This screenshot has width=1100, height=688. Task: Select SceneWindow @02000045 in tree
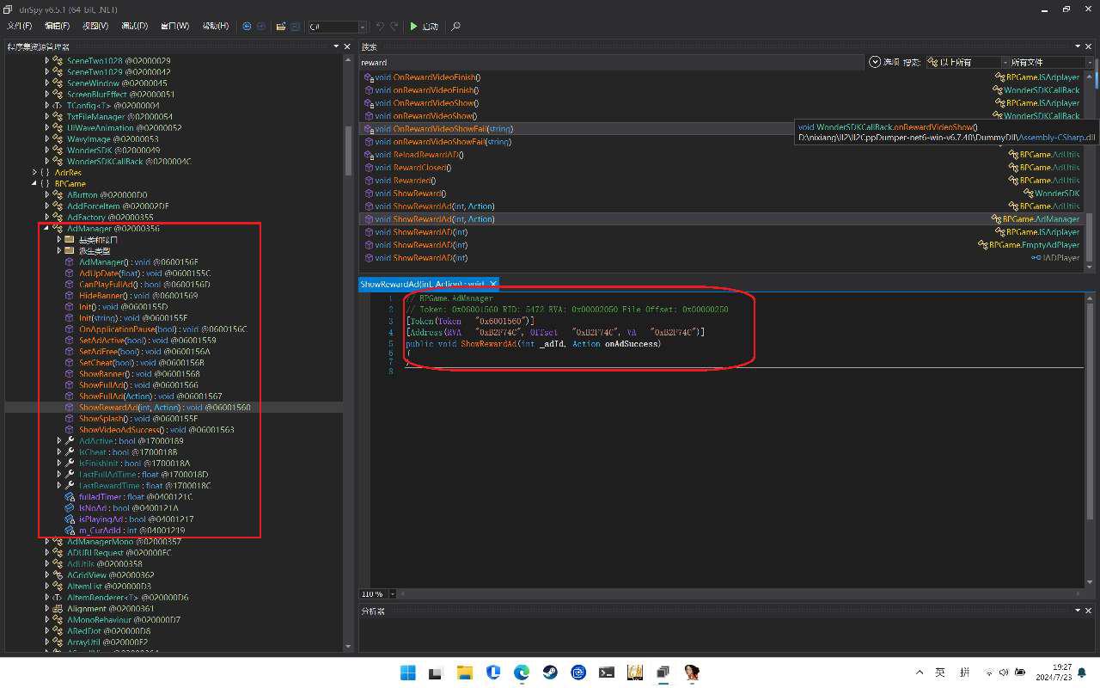[117, 83]
